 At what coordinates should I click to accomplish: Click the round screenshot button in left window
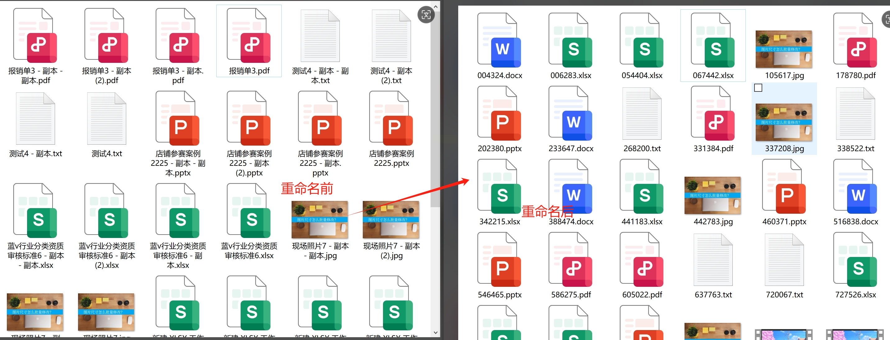(x=426, y=15)
